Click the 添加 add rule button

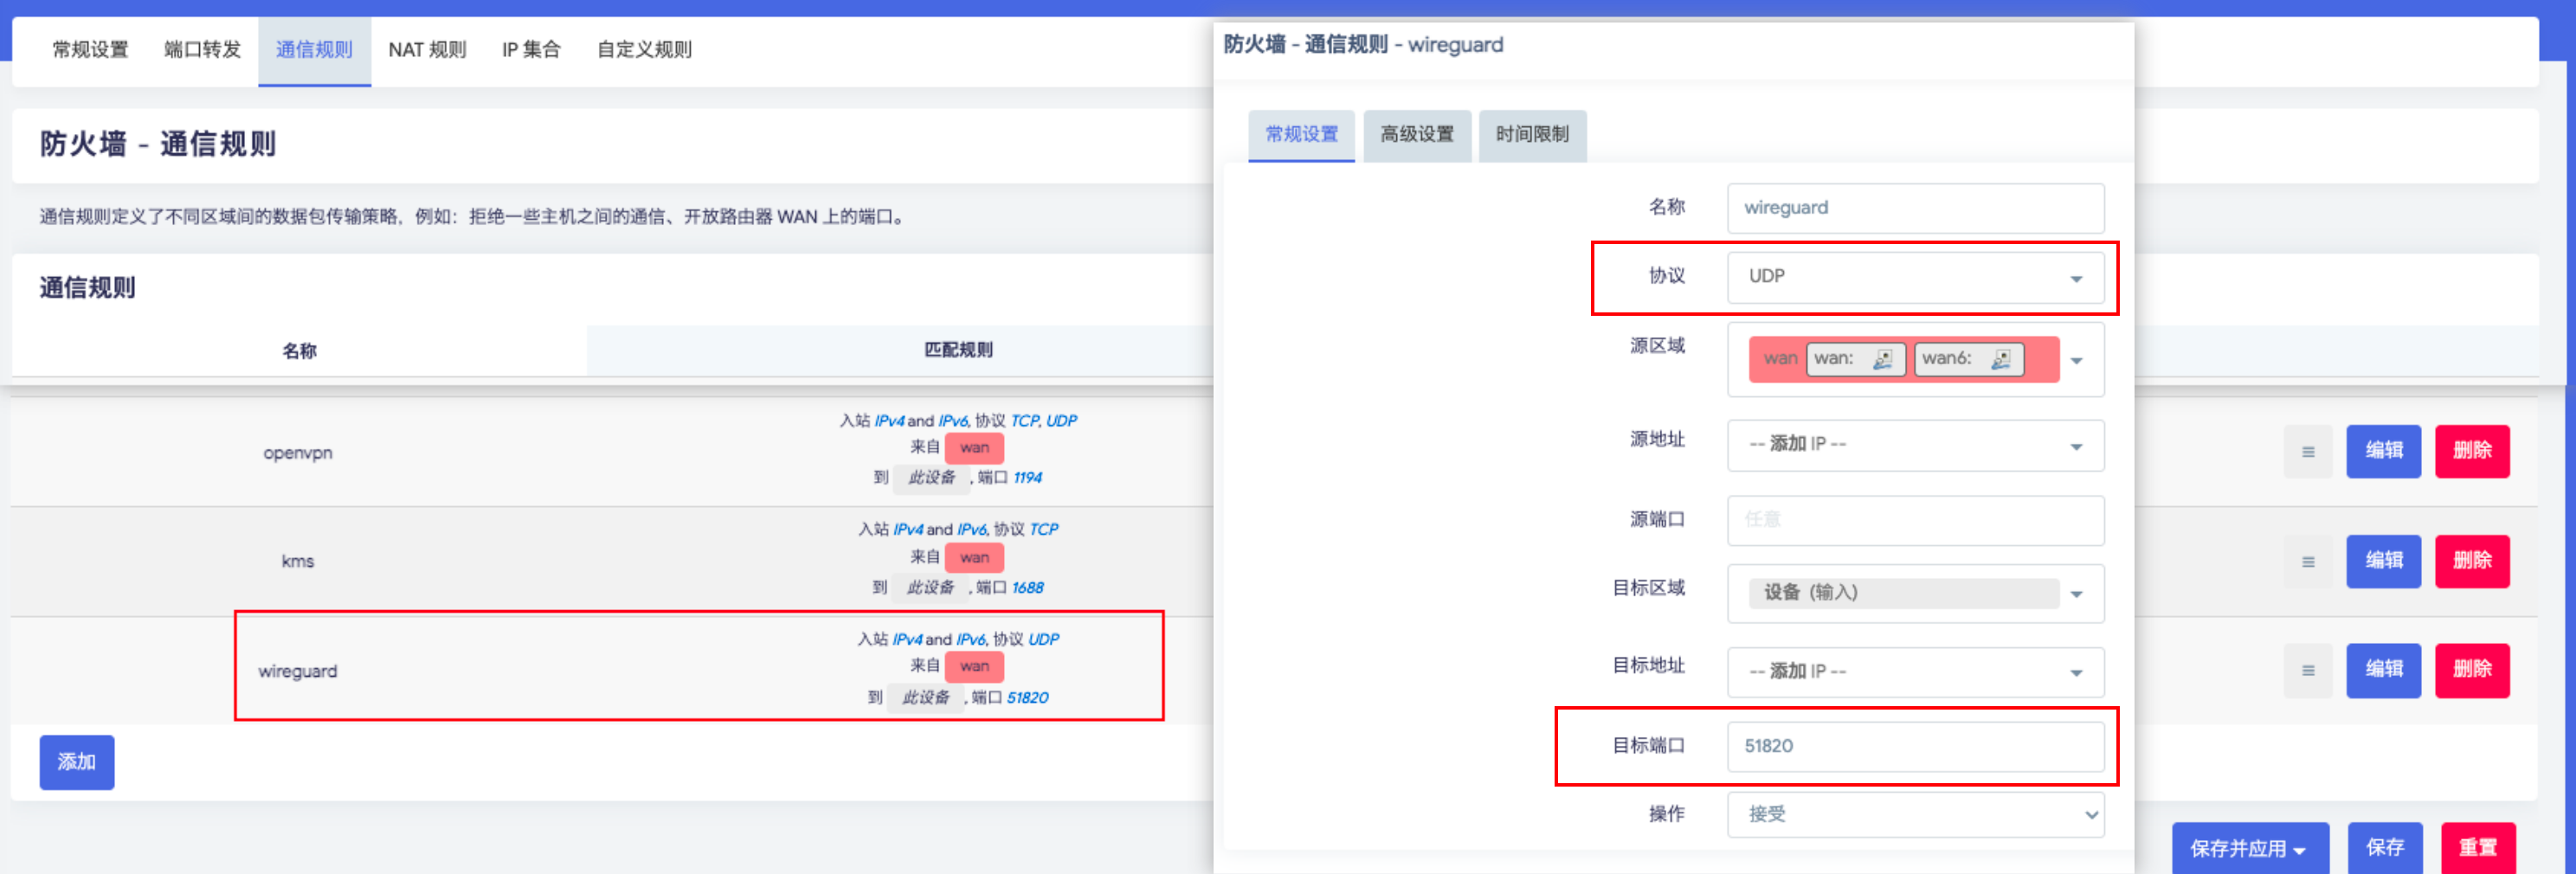(x=77, y=762)
